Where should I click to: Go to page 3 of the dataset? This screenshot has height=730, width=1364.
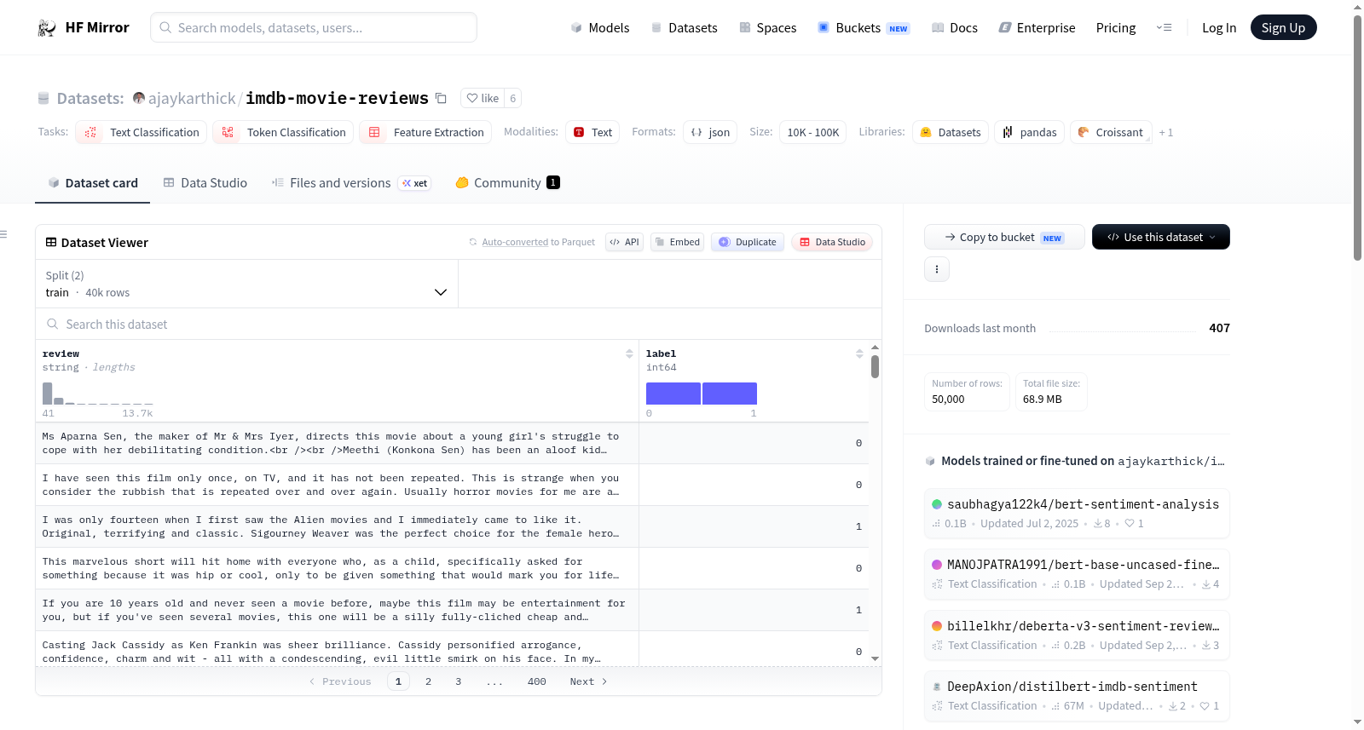click(459, 681)
